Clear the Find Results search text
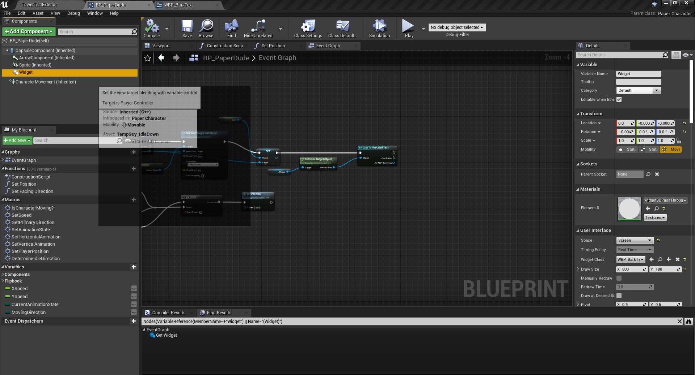The width and height of the screenshot is (695, 375). tap(679, 321)
